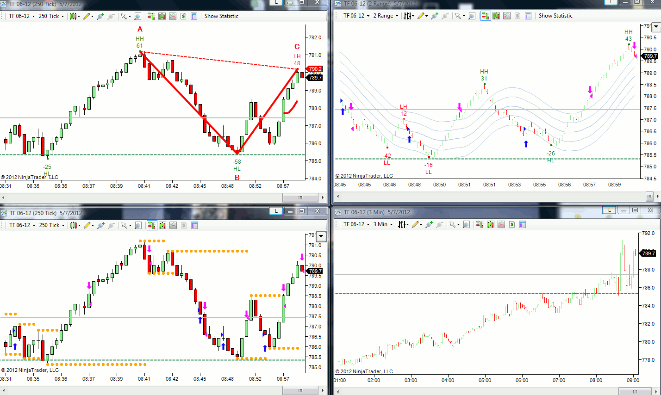The image size is (661, 395).
Task: Click price axis dropdown arrow in lower 250 Tick chart
Action: point(321,237)
